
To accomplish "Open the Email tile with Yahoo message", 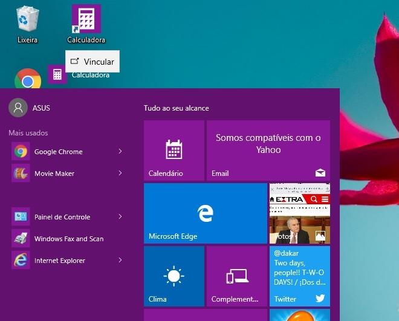I will (268, 151).
